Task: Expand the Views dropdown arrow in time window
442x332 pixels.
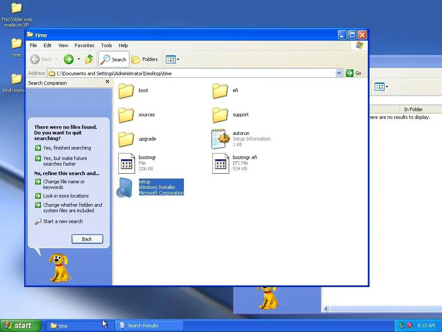Action: coord(178,60)
